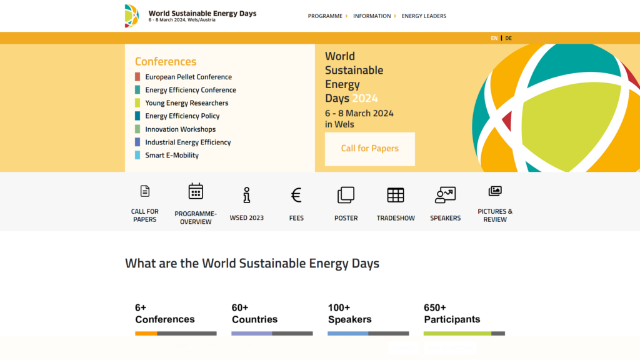640x360 pixels.
Task: Click the 6+ Conferences progress bar
Action: click(176, 334)
